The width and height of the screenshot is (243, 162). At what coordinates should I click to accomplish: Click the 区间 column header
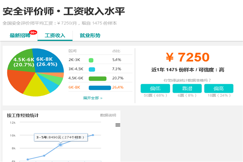72,51
